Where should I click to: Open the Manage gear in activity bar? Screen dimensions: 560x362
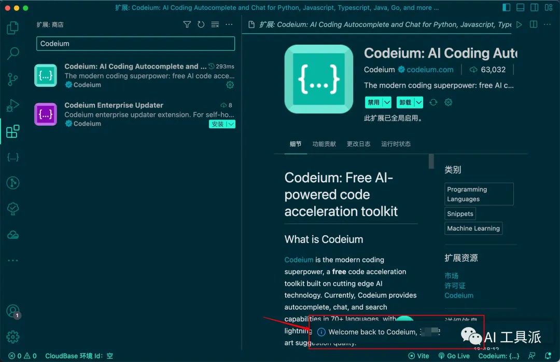(x=13, y=337)
